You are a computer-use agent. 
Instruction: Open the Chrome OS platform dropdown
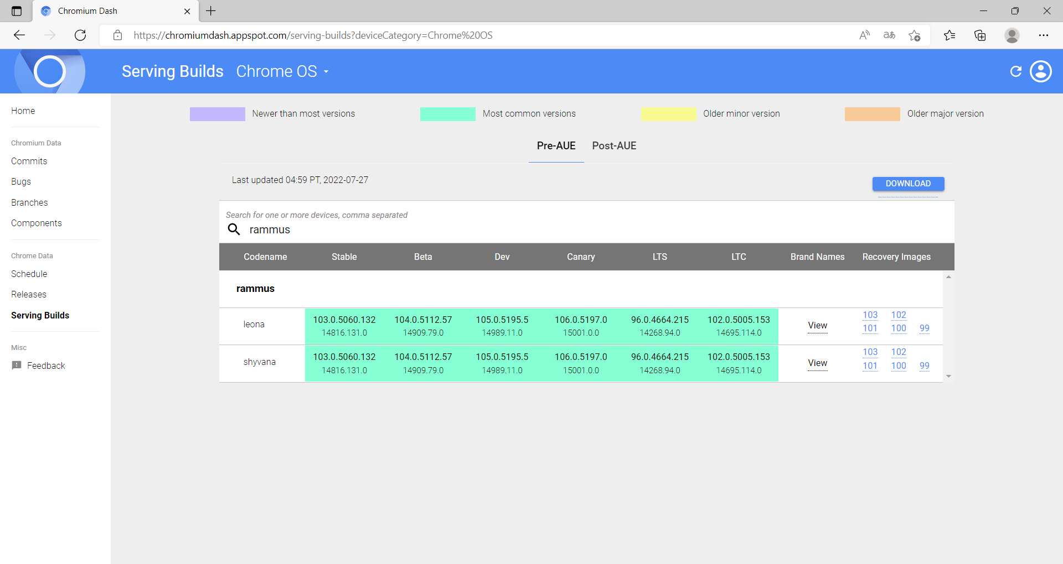coord(282,71)
